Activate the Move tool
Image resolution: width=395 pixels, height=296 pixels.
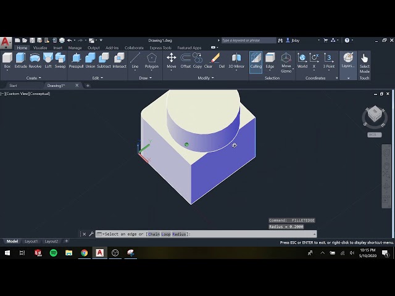[172, 60]
